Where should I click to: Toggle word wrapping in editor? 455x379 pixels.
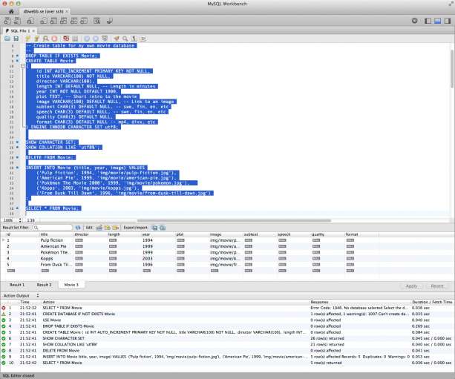[x=143, y=39]
